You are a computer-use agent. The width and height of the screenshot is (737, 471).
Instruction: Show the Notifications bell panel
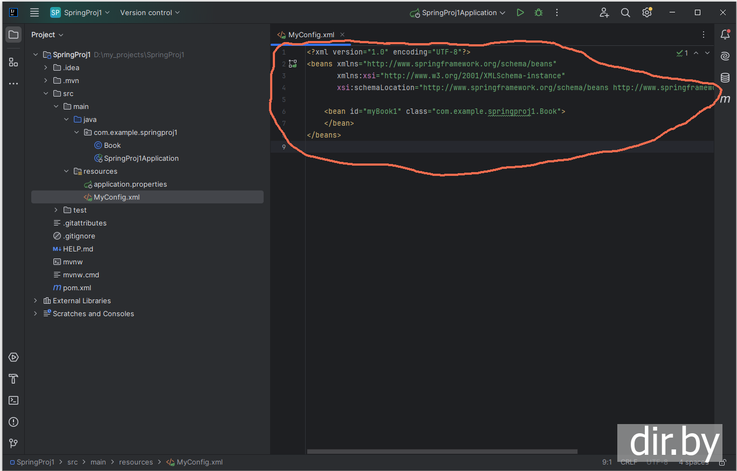725,35
